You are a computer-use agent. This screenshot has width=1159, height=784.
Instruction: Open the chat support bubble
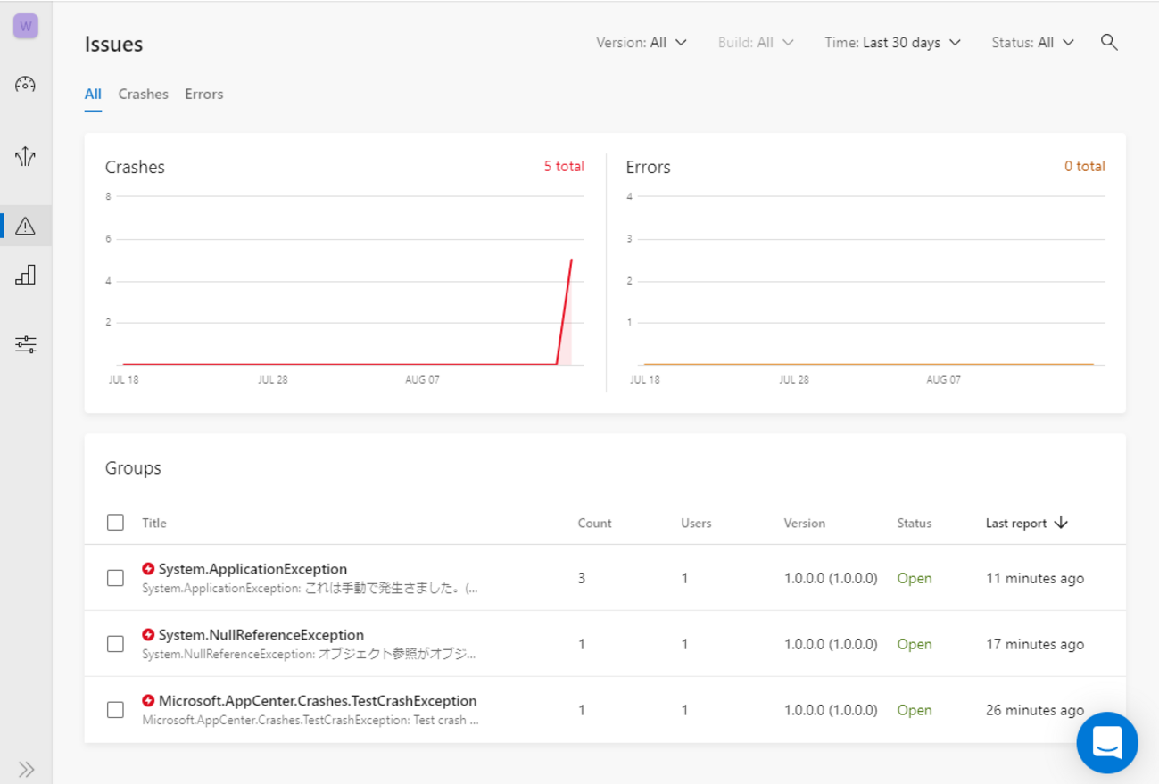click(x=1106, y=742)
